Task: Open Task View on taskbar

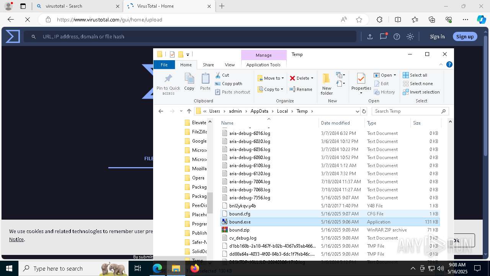Action: pyautogui.click(x=138, y=268)
